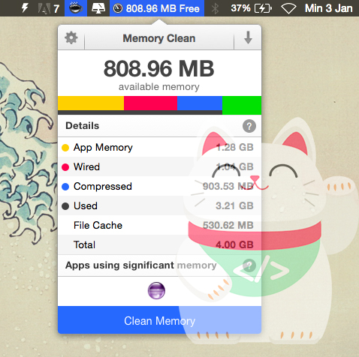Open Wi-Fi menu bar icon
This screenshot has height=357, width=359.
pos(288,8)
